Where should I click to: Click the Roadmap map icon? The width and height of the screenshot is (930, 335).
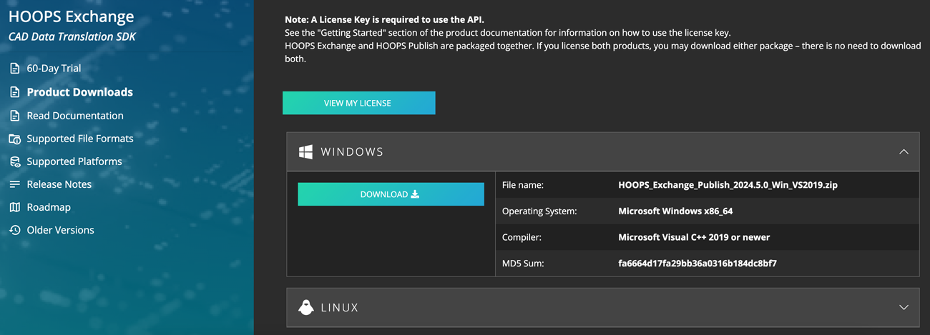(x=14, y=207)
